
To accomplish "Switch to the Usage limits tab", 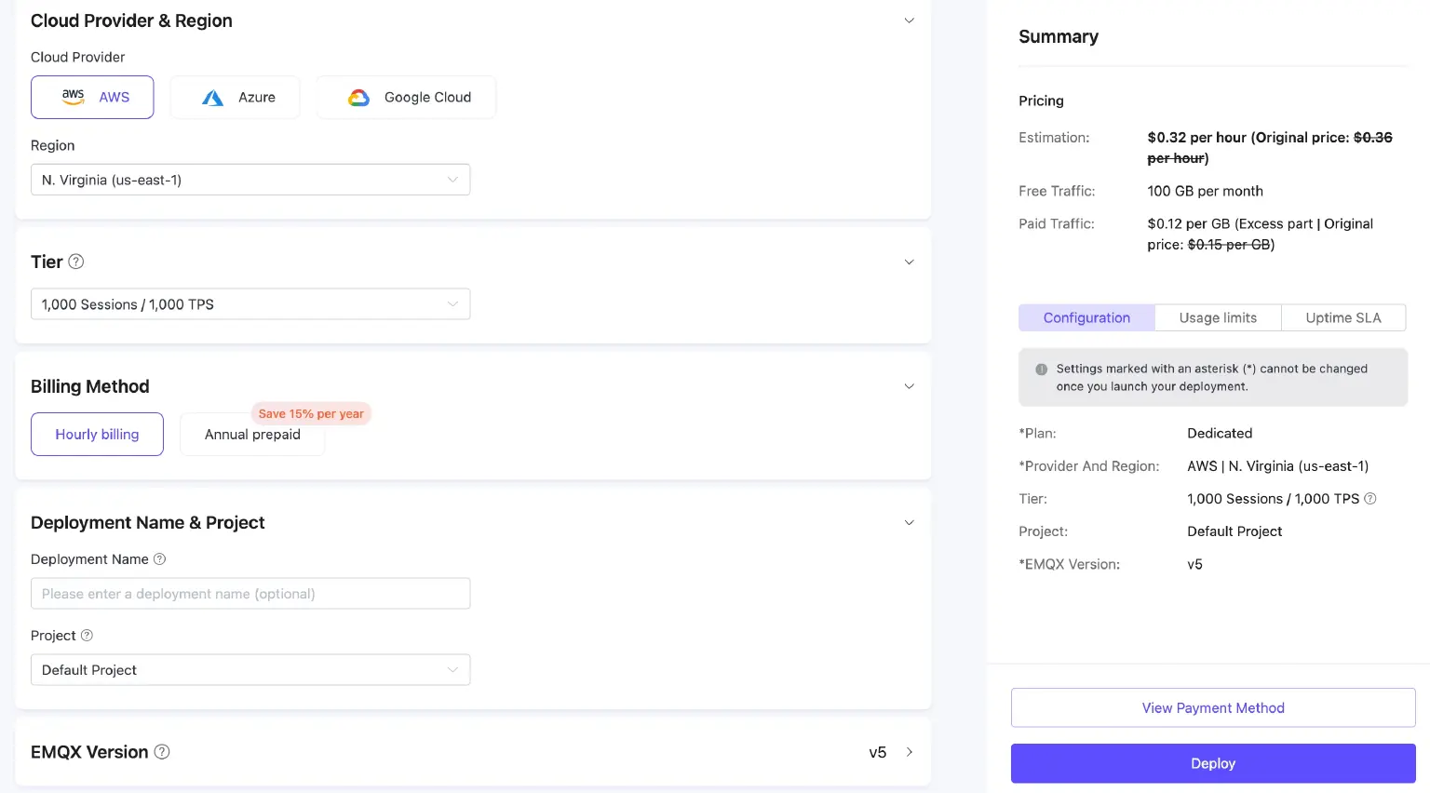I will tap(1217, 317).
